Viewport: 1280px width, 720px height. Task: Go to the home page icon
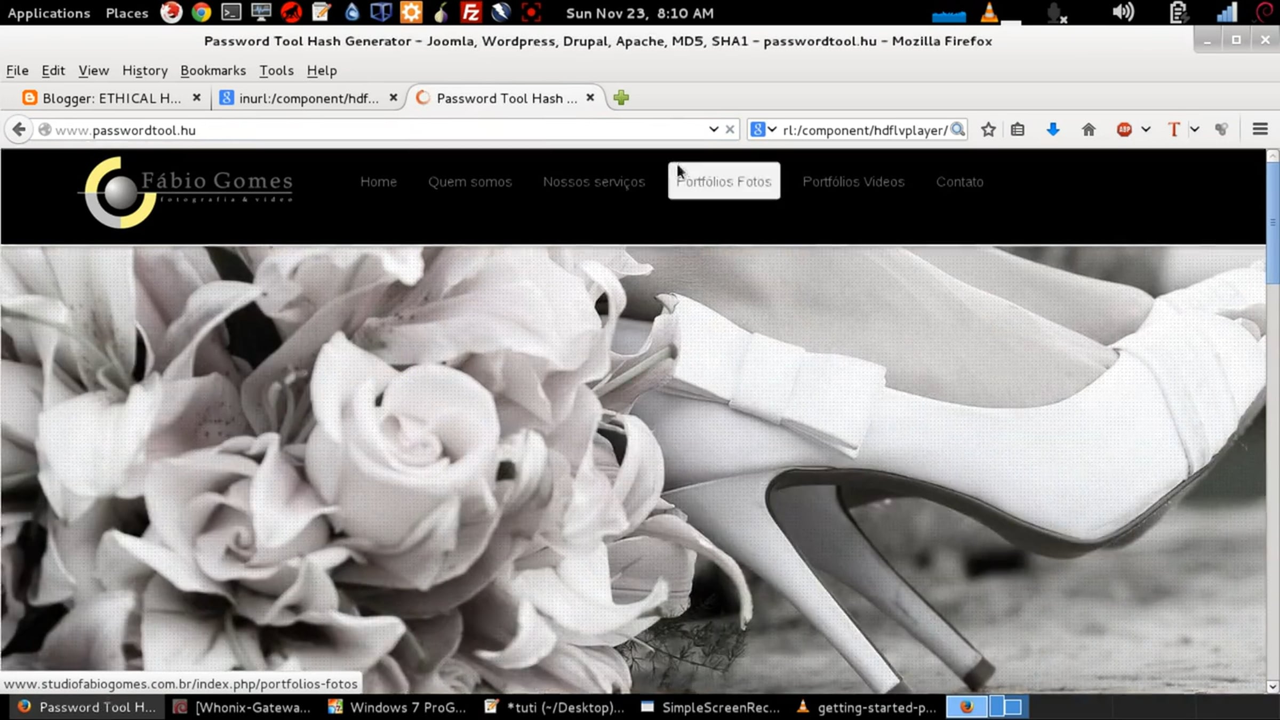[x=1089, y=130]
